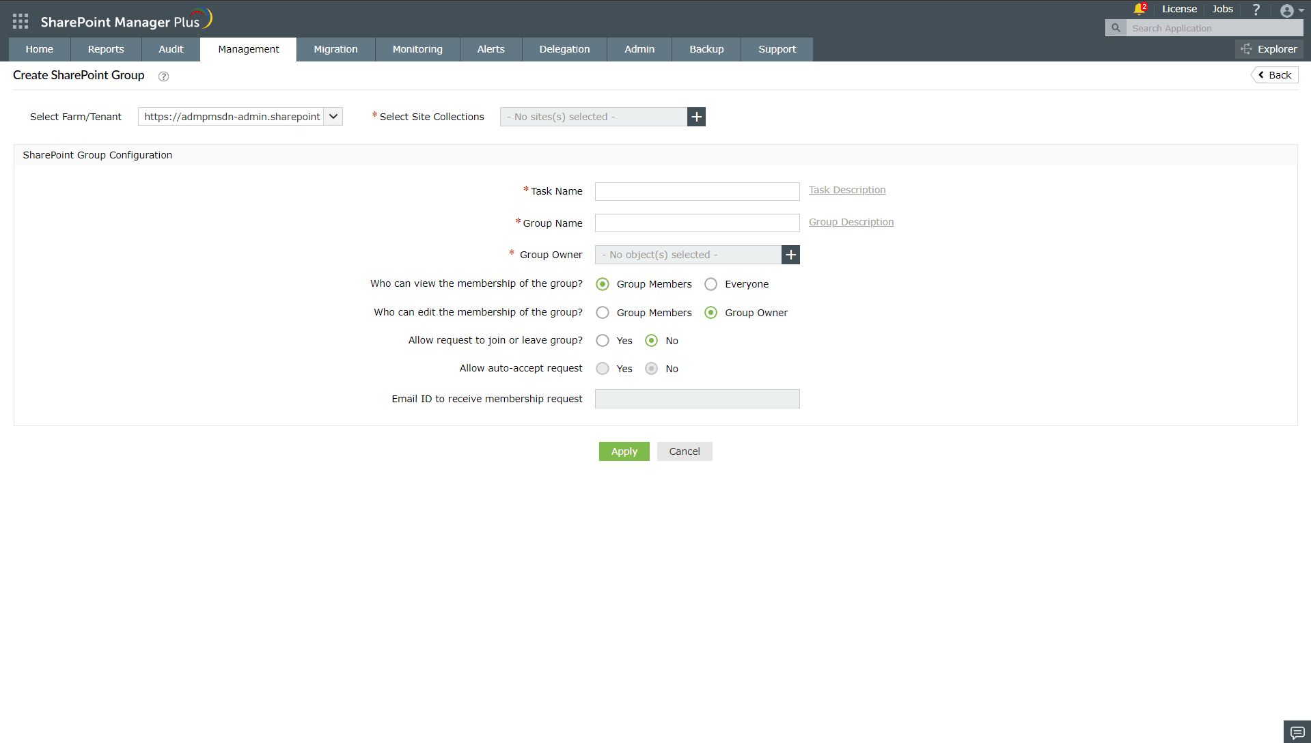Screen dimensions: 1311x743
Task: Open the Monitoring tab
Action: coord(417,49)
